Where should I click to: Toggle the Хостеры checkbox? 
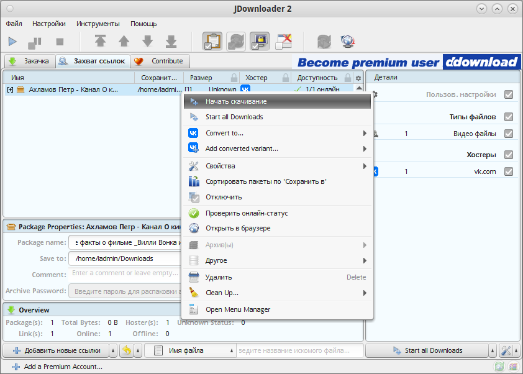pyautogui.click(x=509, y=155)
